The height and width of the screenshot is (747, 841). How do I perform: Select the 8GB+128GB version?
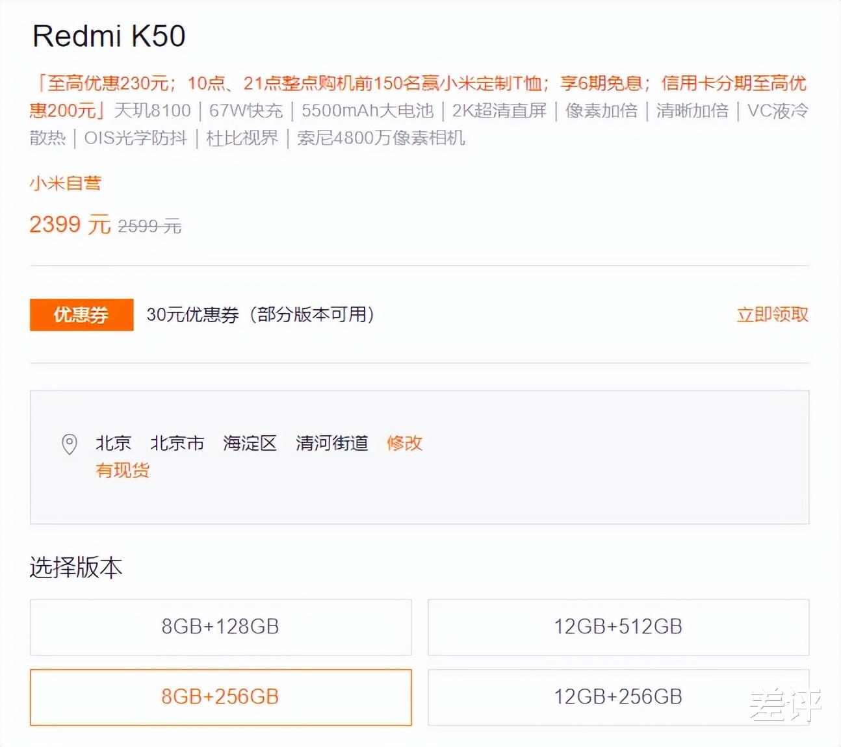pyautogui.click(x=220, y=627)
